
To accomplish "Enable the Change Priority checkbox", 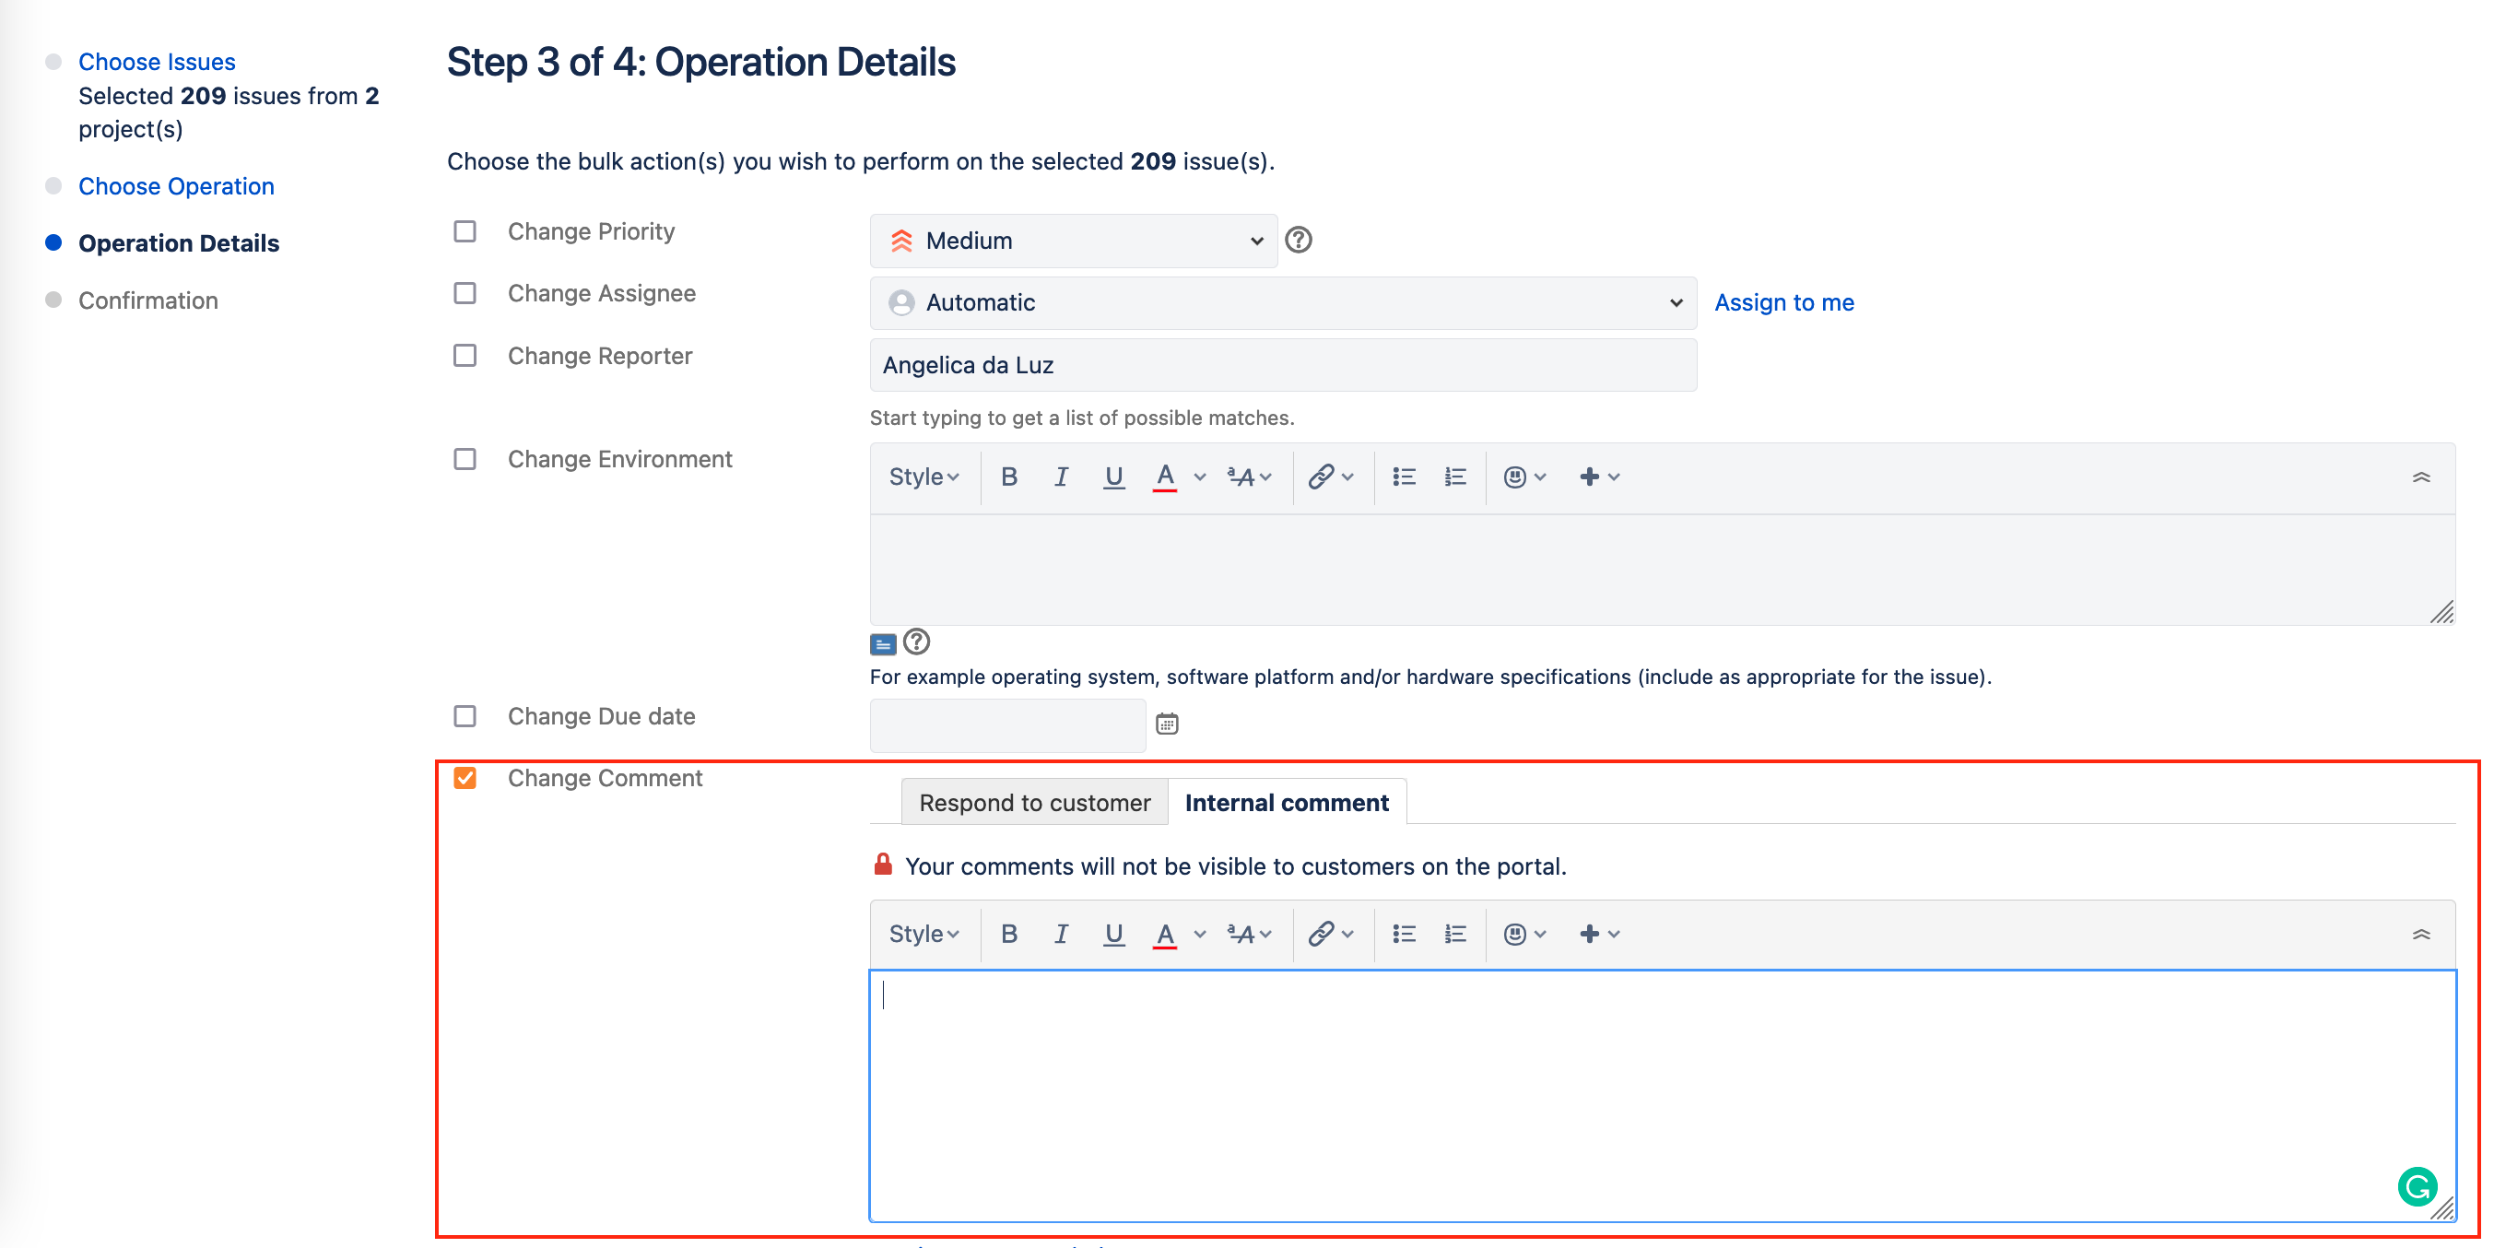I will pos(465,231).
